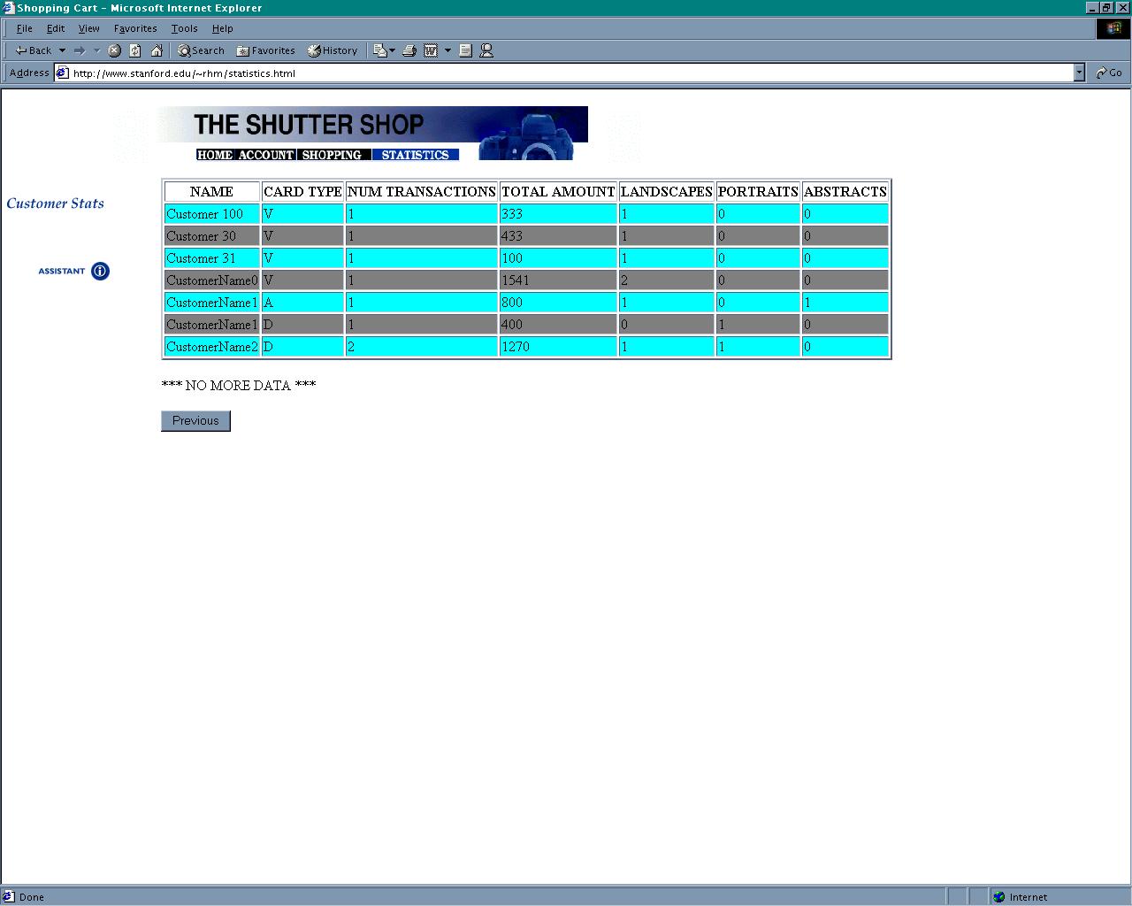Open the Tools menu

[x=184, y=28]
